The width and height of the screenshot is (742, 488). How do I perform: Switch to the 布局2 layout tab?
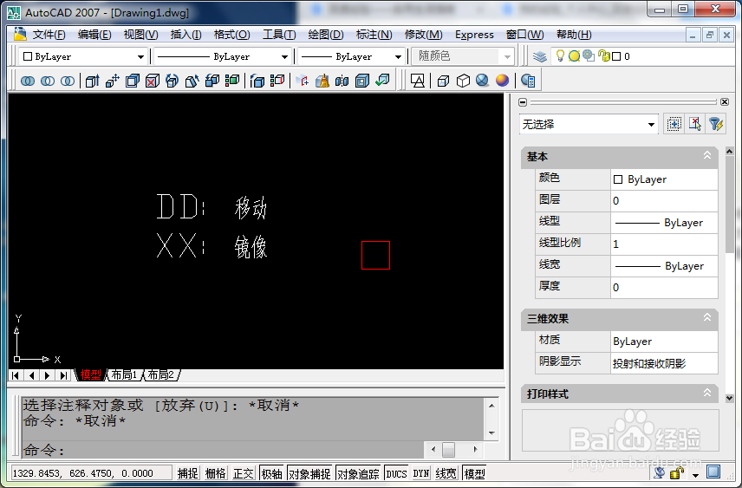click(x=161, y=374)
